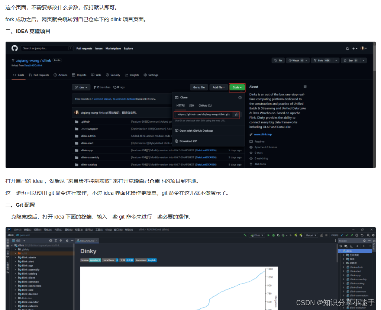The height and width of the screenshot is (310, 381).
Task: Open the dev branch dropdown
Action: [x=81, y=87]
